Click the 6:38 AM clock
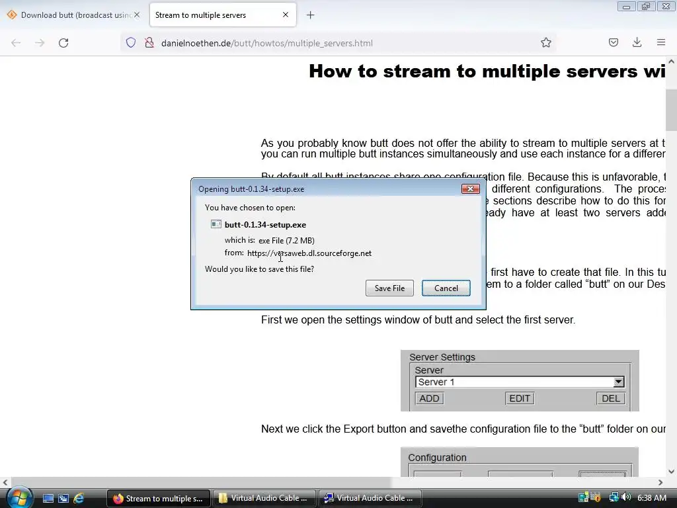677x508 pixels. coord(651,497)
